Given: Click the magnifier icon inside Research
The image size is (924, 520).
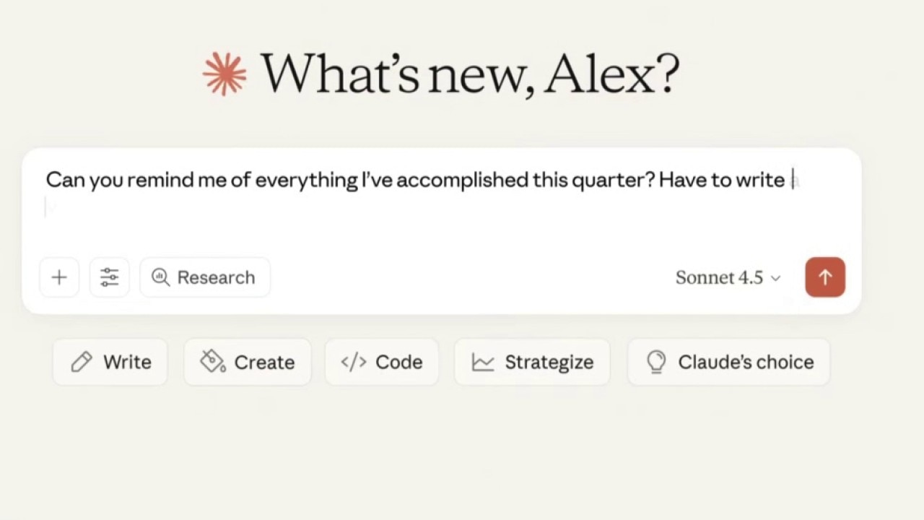Looking at the screenshot, I should [x=160, y=277].
